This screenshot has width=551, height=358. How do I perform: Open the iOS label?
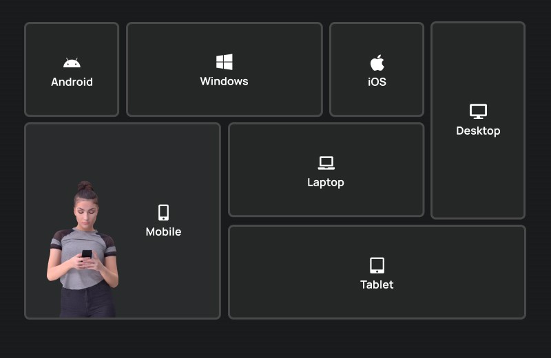pyautogui.click(x=377, y=82)
